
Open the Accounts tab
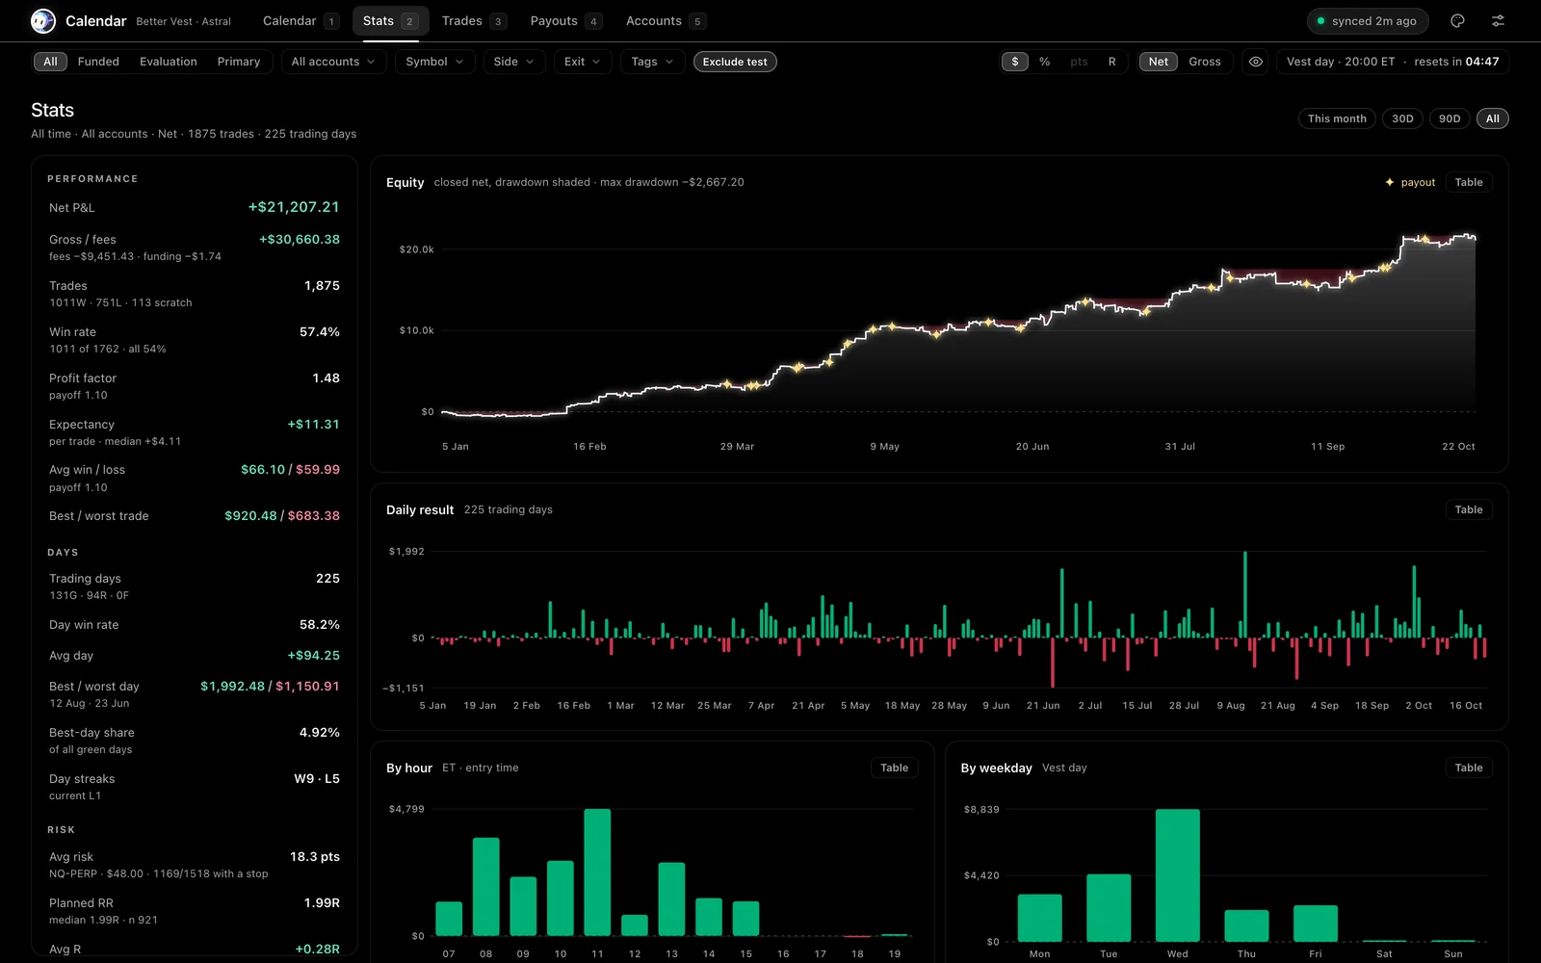(x=666, y=21)
